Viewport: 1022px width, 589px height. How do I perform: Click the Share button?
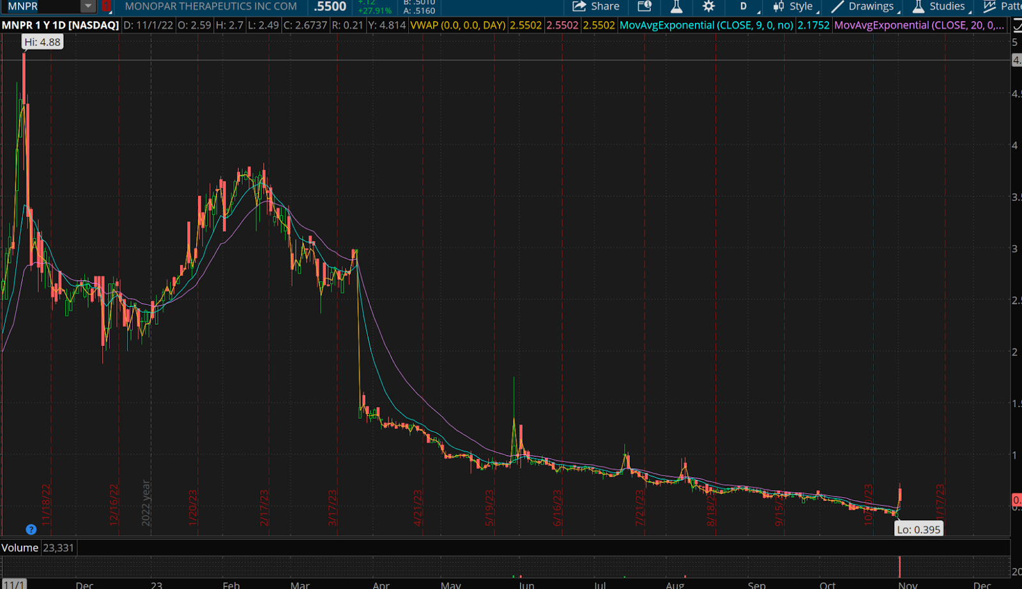595,6
